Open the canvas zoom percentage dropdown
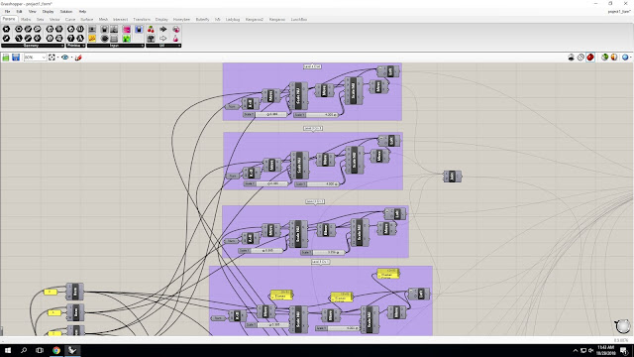634x357 pixels. (x=36, y=58)
